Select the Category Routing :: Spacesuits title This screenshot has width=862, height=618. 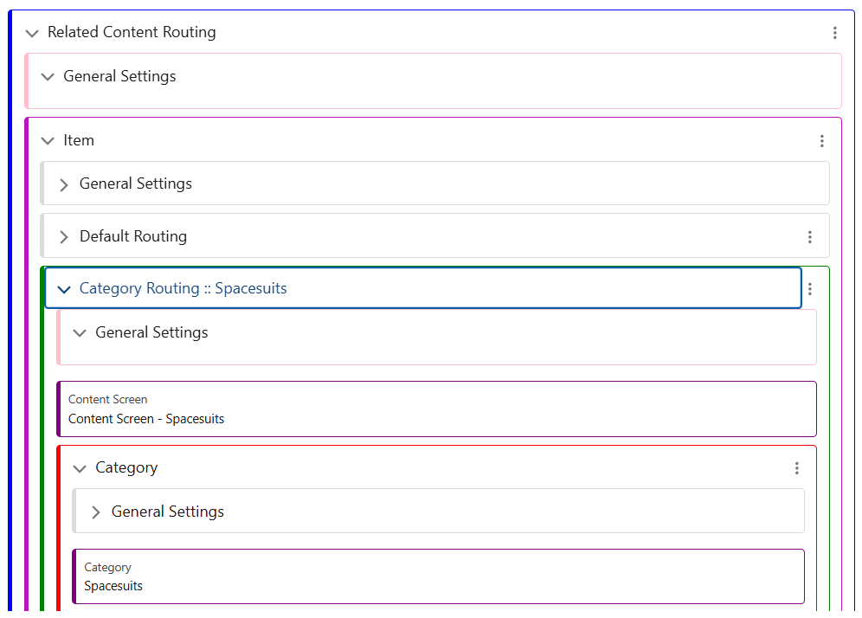[183, 288]
